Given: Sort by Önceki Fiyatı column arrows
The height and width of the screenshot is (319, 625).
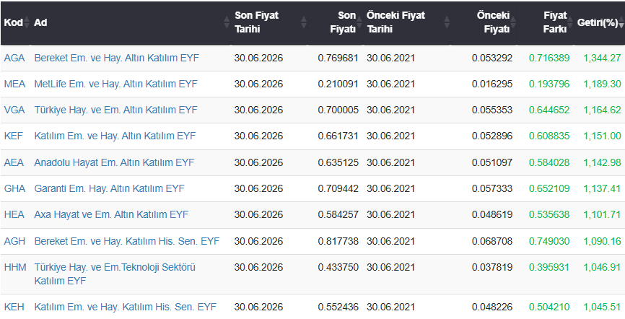Looking at the screenshot, I should tap(513, 22).
